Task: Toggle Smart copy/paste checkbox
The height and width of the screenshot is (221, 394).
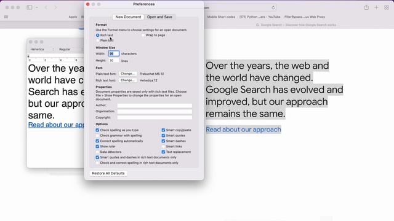Action: tap(163, 130)
